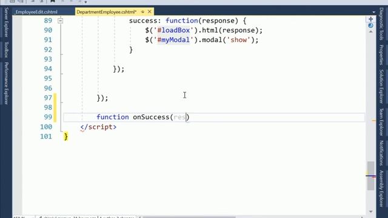Click the '#myModal' selector string

(x=173, y=40)
